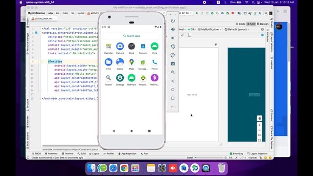Click the Debug app bug icon
313x176 pixels.
click(x=212, y=13)
